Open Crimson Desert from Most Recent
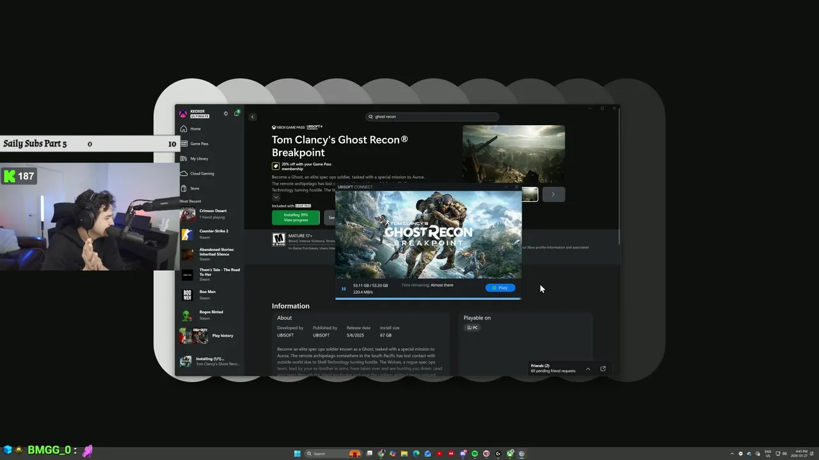 [x=211, y=213]
